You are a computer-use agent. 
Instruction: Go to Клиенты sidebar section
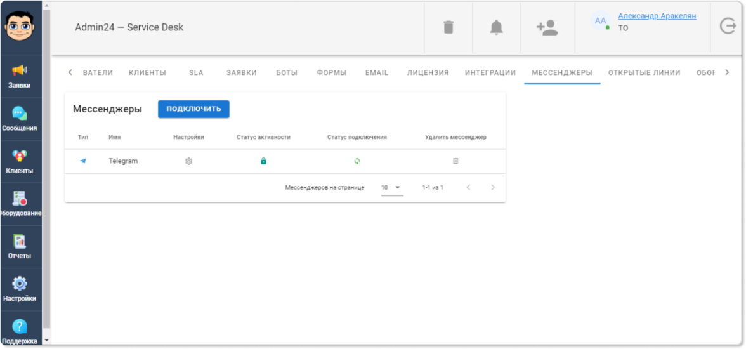click(20, 161)
